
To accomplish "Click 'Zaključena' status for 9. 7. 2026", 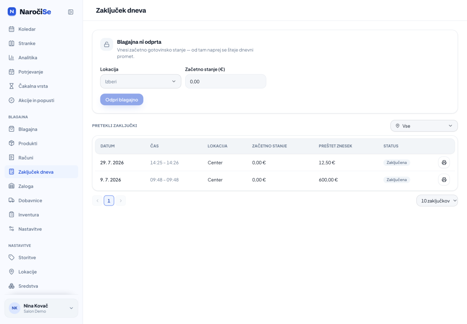I will pos(396,180).
